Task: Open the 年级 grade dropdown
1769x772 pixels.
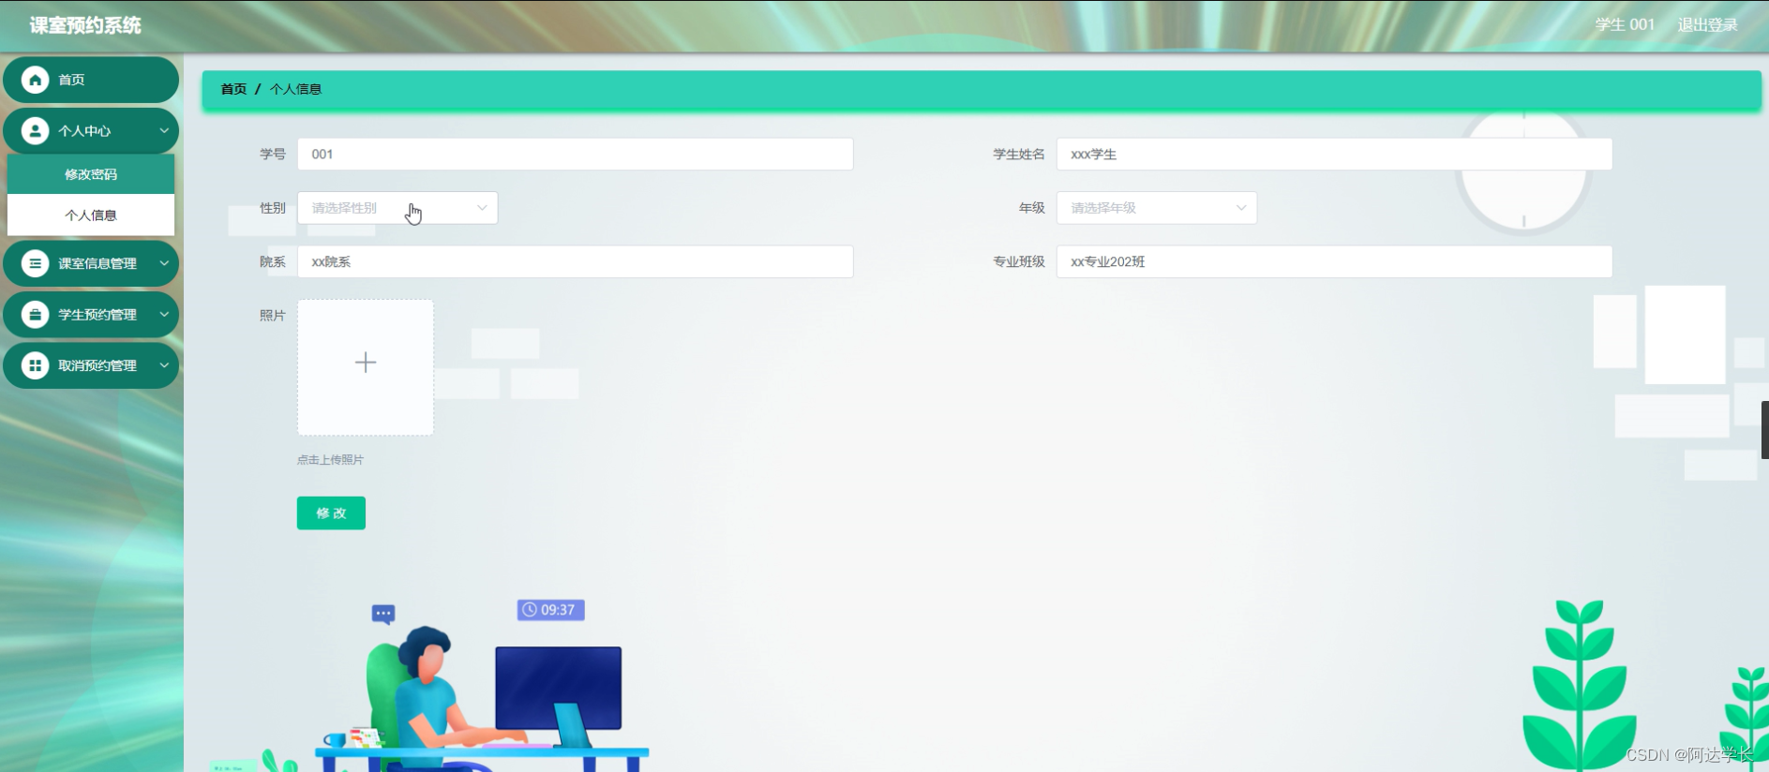Action: pos(1156,208)
